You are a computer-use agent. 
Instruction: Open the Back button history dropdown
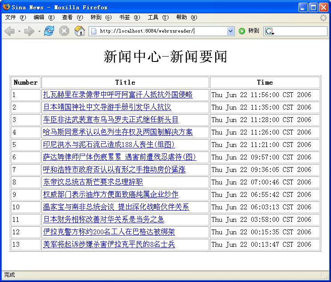[x=19, y=31]
